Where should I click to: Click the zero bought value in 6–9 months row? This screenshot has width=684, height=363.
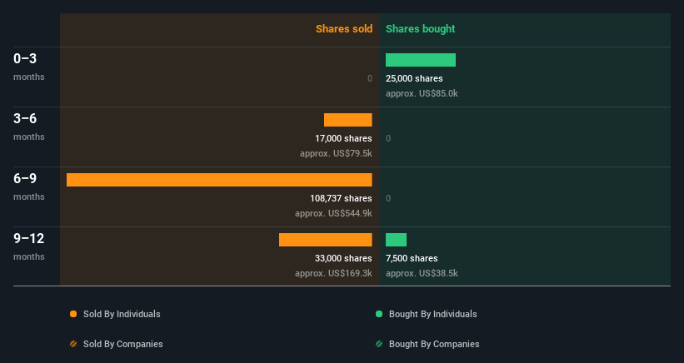(388, 198)
